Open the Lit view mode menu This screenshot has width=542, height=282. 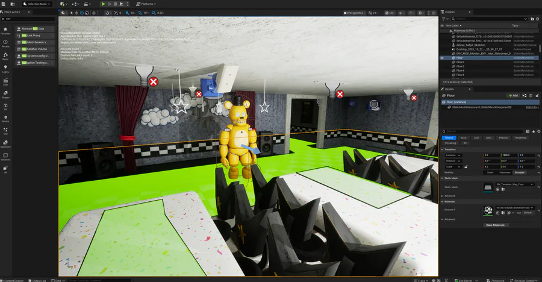coord(390,13)
